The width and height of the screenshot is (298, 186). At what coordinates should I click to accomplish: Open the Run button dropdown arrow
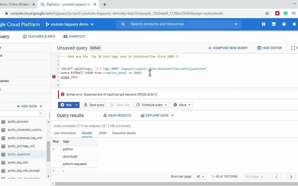click(76, 105)
